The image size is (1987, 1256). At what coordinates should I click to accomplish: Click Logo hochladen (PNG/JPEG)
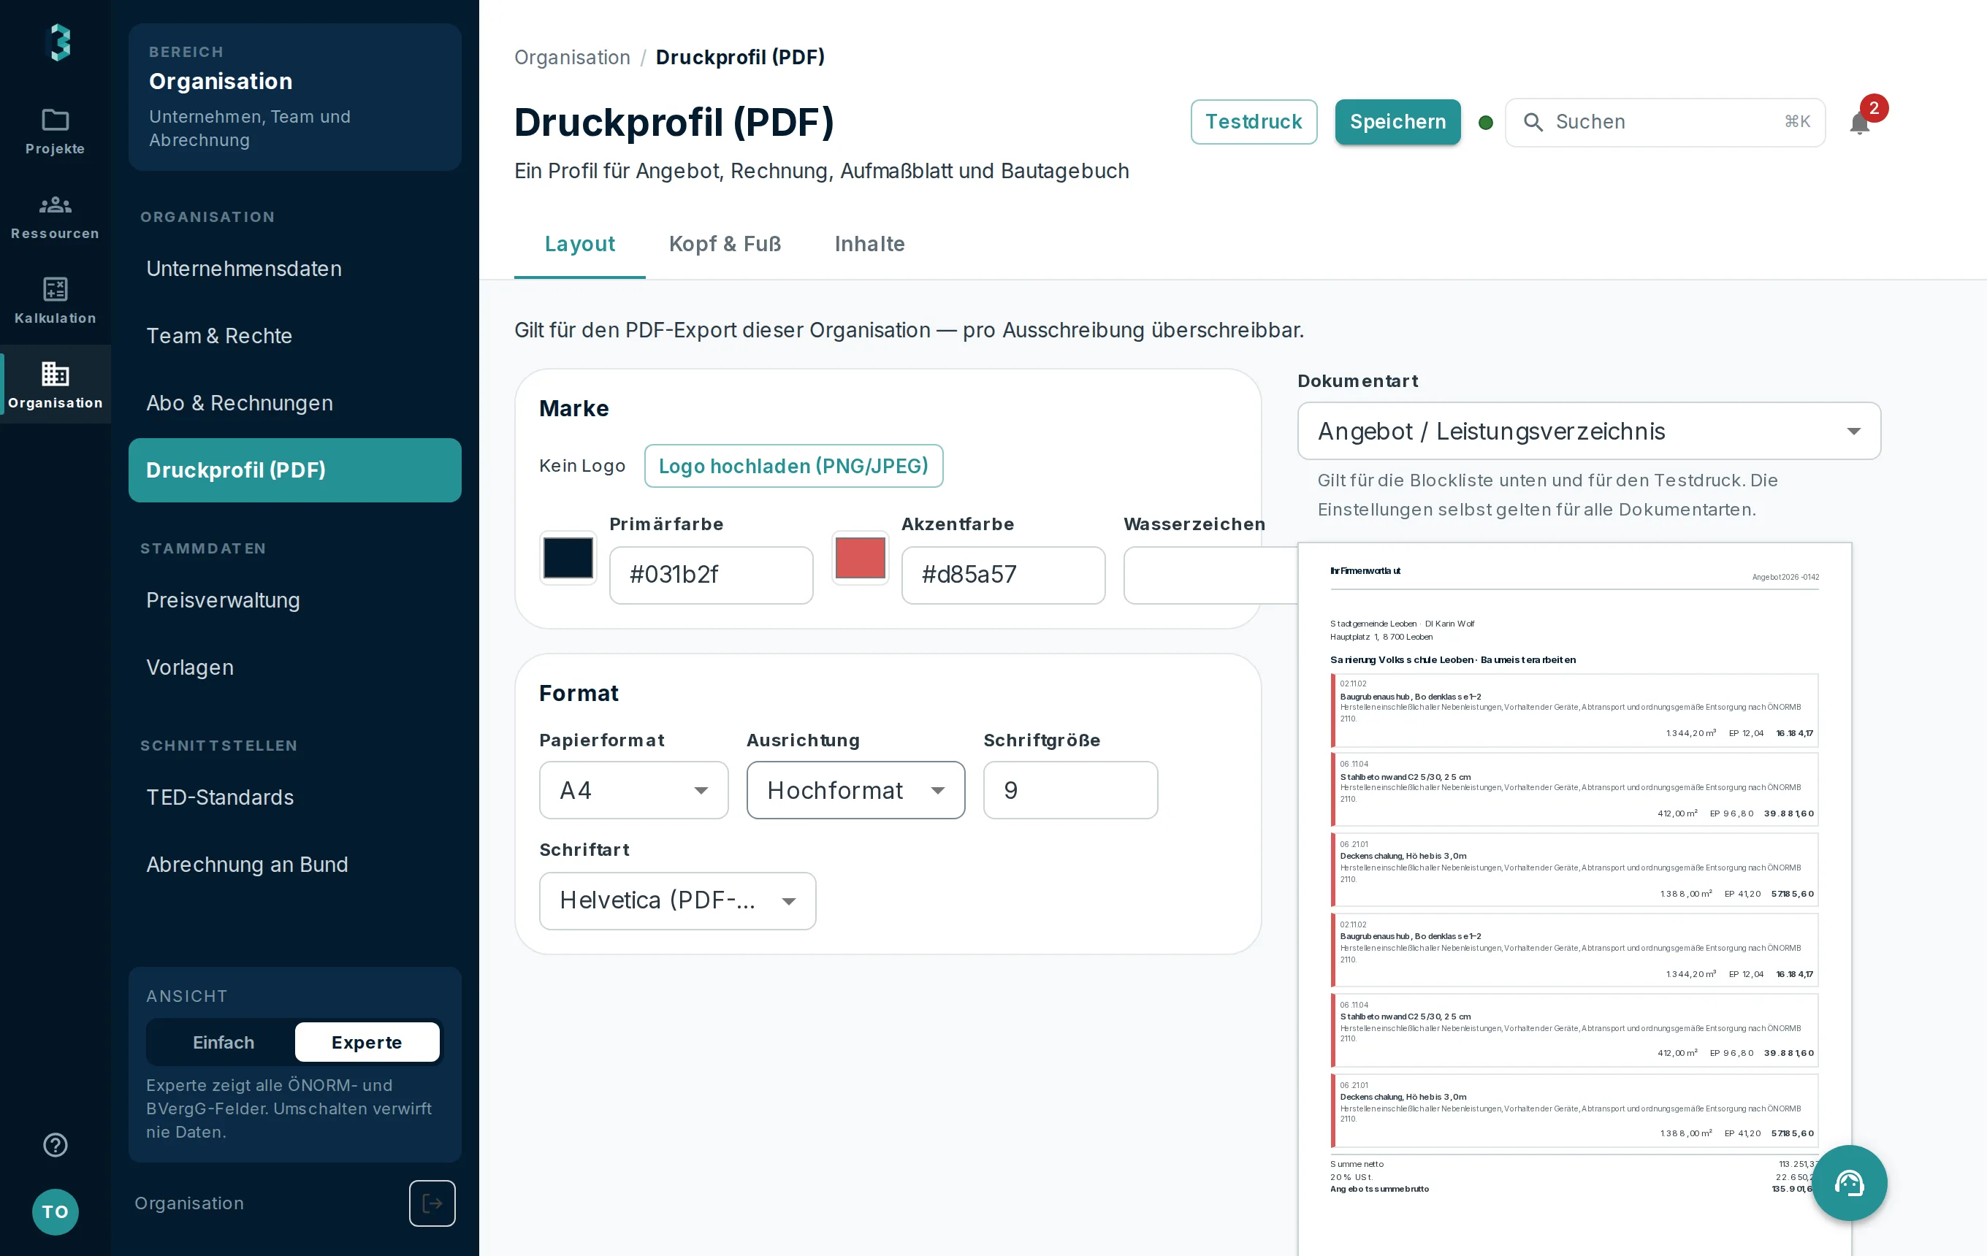click(x=794, y=466)
